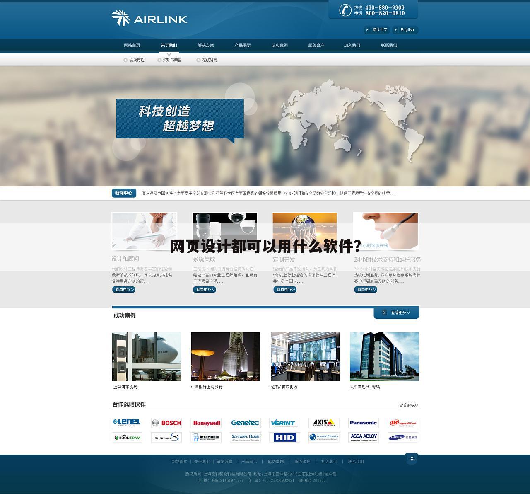Viewport: 530px width, 494px height.
Task: Open the 设计和顾问 service thumbnail
Action: pyautogui.click(x=145, y=231)
